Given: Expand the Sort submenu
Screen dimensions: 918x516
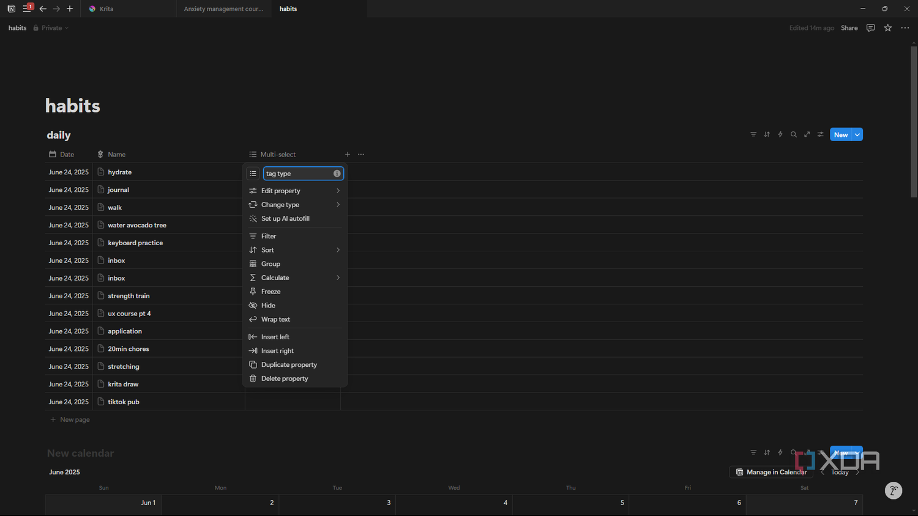Looking at the screenshot, I should (x=295, y=250).
